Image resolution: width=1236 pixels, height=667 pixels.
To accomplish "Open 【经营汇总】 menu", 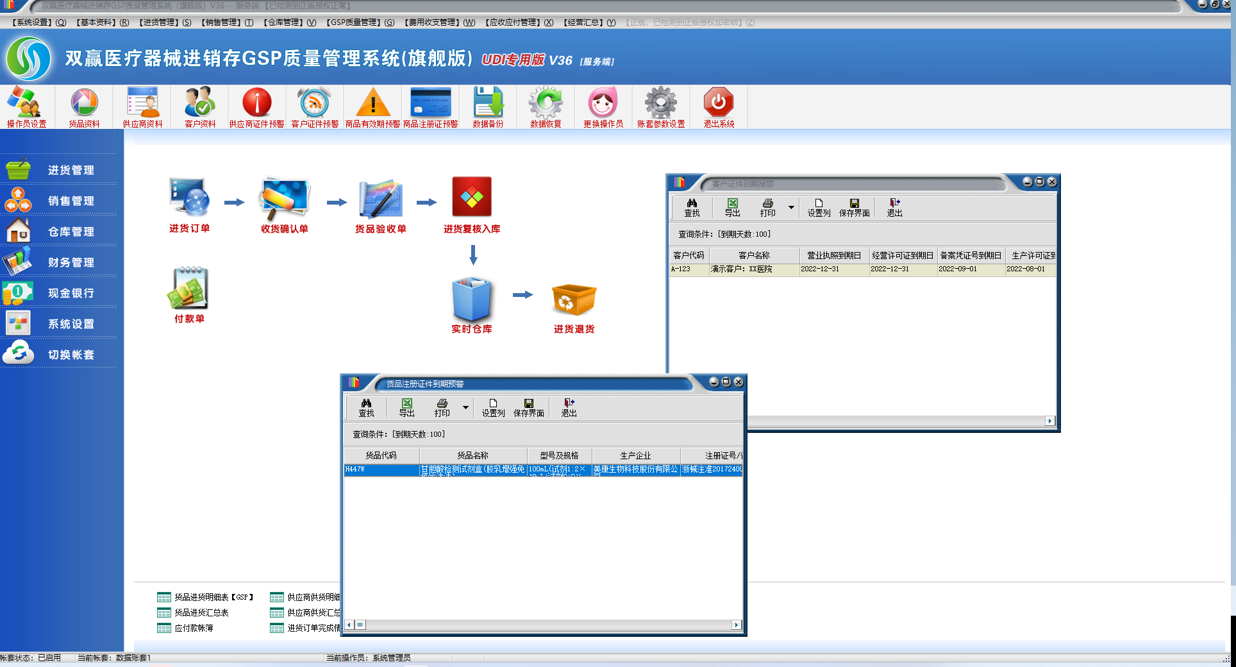I will point(589,22).
